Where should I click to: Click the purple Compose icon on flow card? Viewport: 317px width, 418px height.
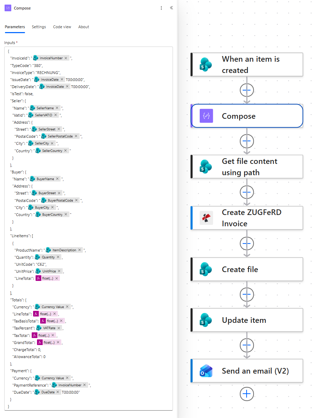(206, 116)
